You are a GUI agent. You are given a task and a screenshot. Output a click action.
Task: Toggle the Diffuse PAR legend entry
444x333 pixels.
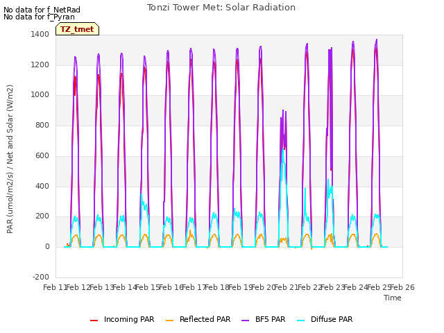325,319
